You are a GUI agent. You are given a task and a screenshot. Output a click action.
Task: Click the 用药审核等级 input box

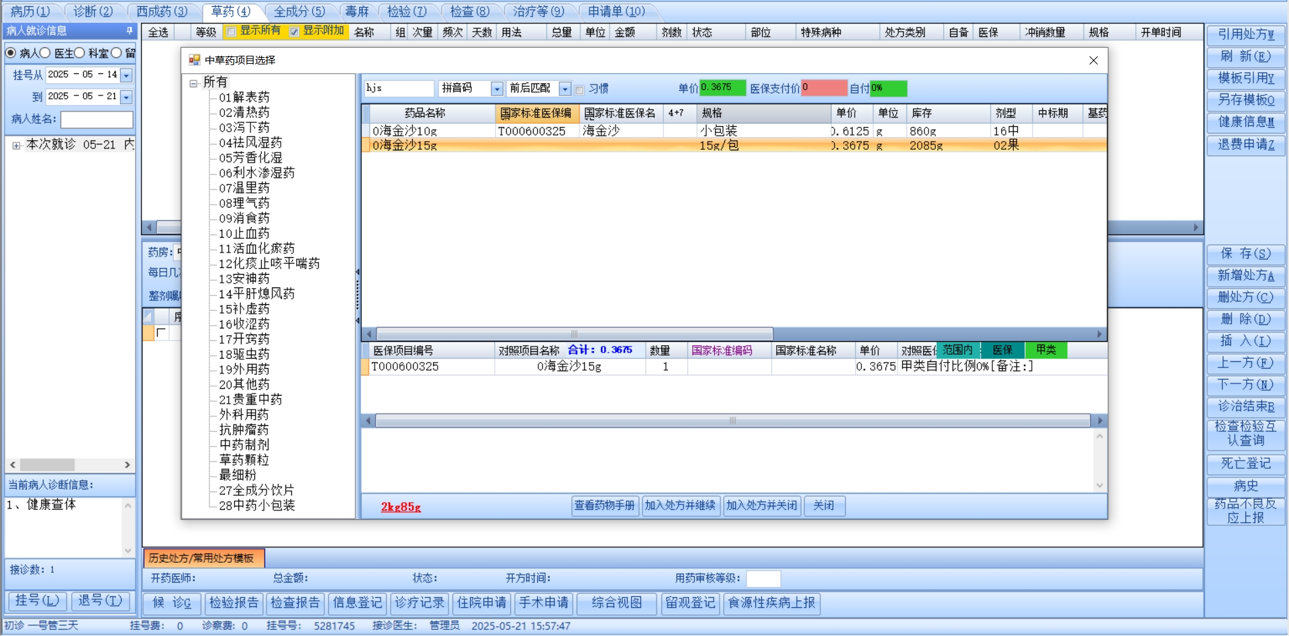pyautogui.click(x=763, y=579)
